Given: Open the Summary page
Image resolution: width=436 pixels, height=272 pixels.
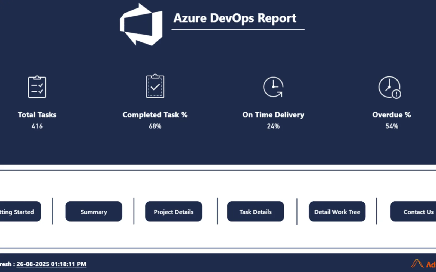Looking at the screenshot, I should pyautogui.click(x=94, y=211).
